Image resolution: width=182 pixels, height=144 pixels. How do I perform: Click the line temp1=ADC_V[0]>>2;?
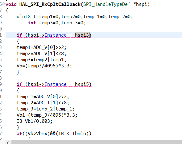pos(41,47)
